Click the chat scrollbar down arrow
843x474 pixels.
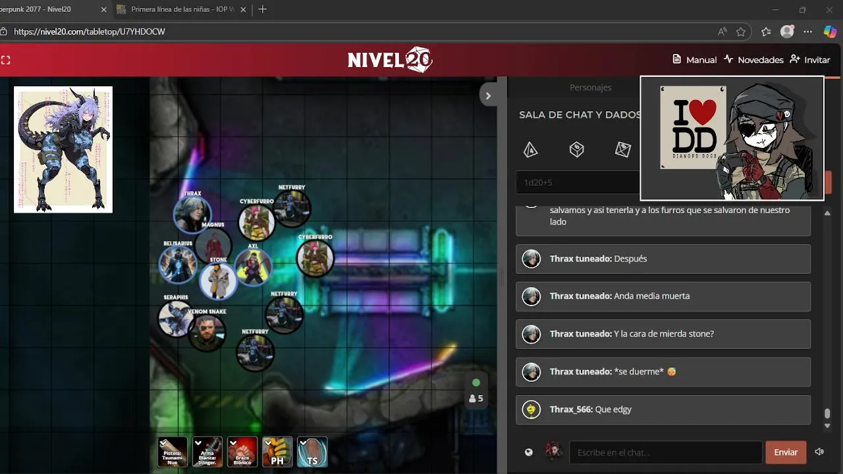tap(827, 426)
